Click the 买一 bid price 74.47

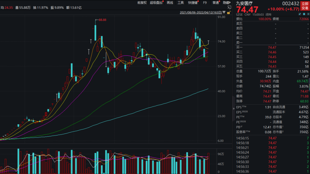272,47
